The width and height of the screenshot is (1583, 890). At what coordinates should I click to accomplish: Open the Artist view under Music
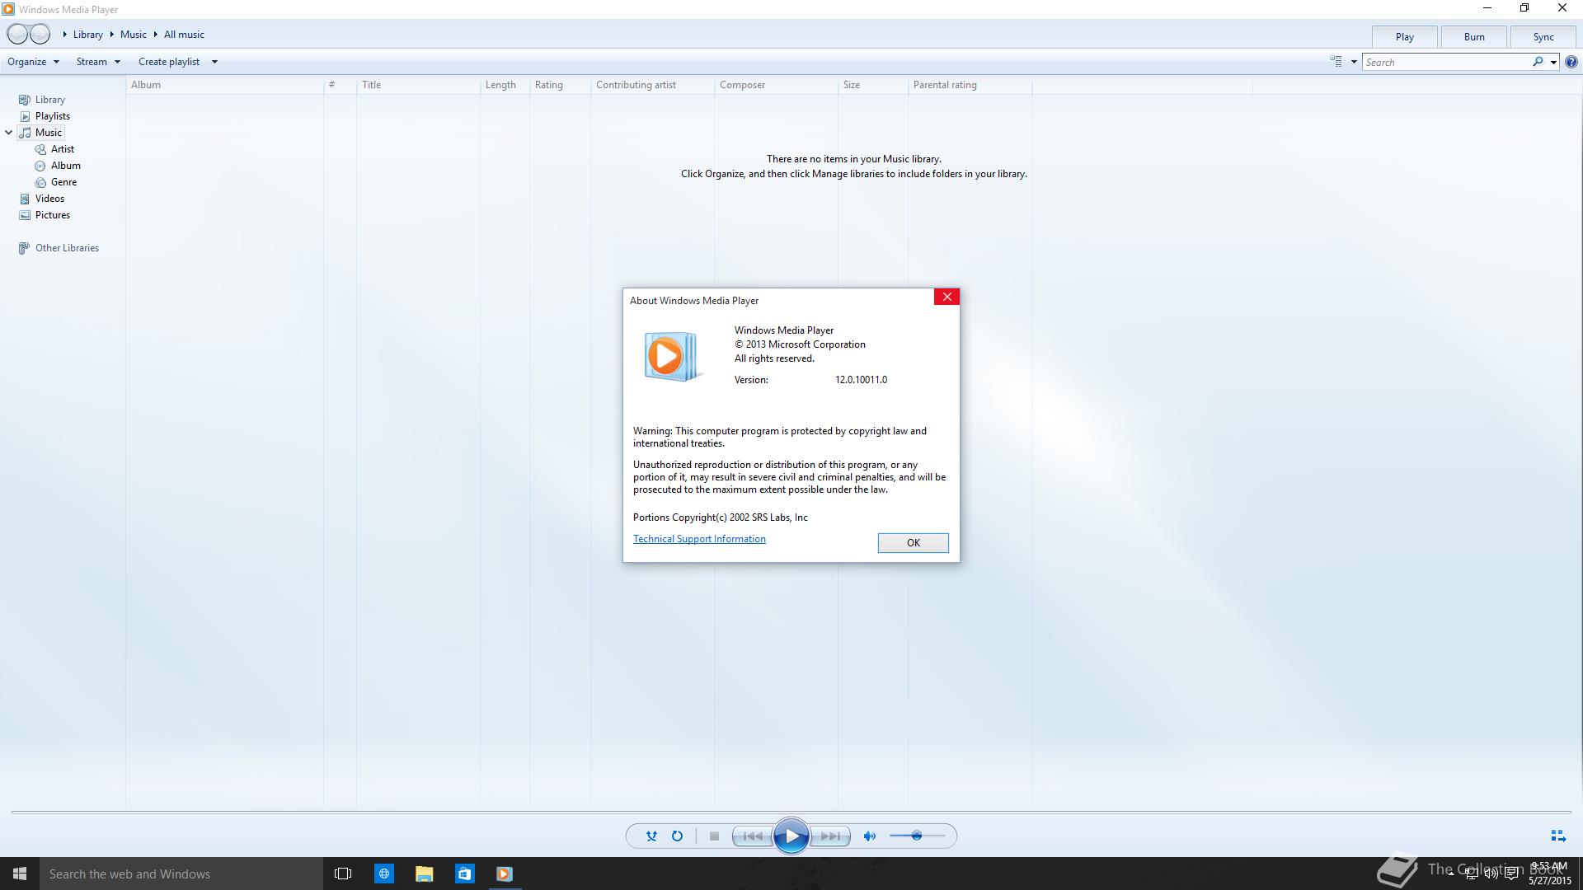(x=62, y=149)
